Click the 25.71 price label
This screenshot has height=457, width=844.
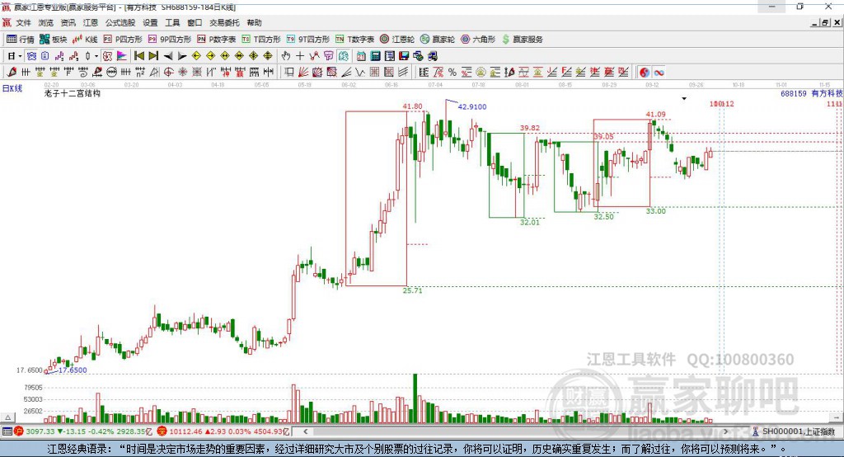(413, 290)
